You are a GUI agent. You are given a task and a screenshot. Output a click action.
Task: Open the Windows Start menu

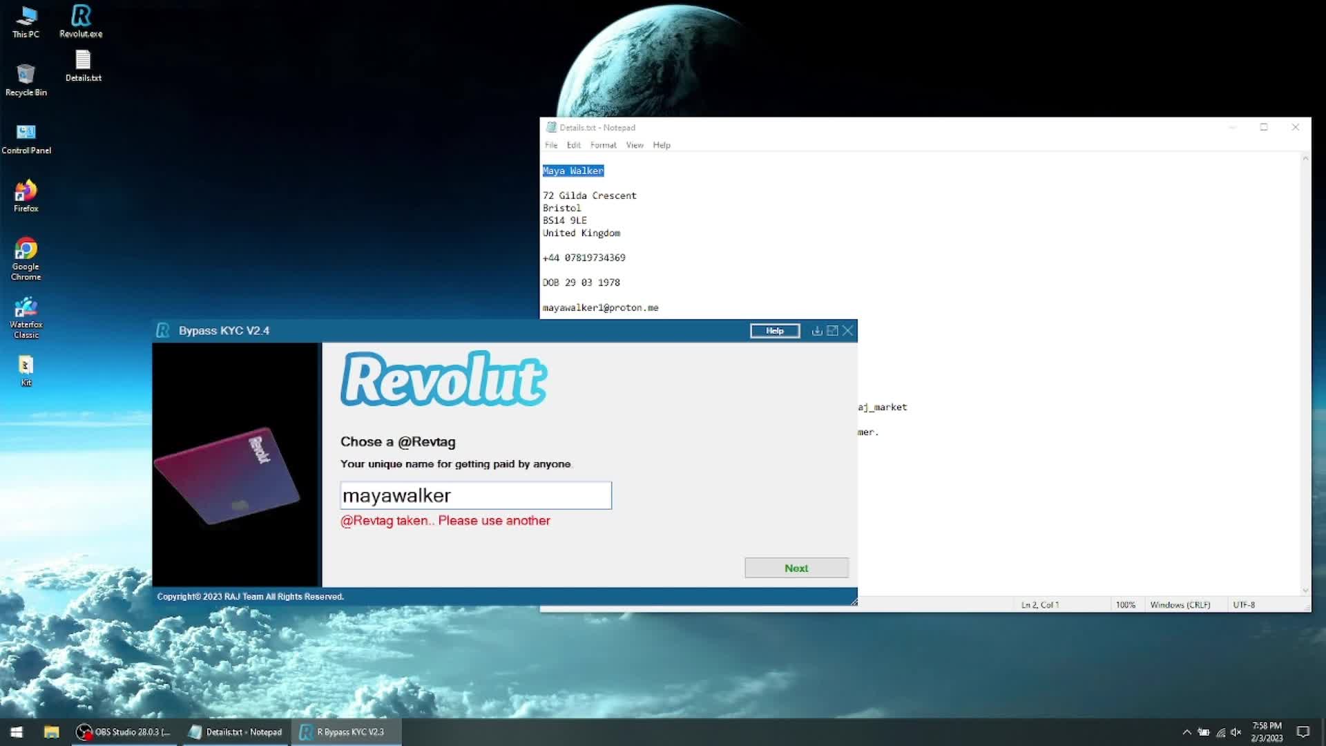[x=15, y=731]
